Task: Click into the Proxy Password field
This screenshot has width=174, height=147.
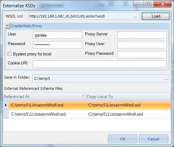Action: [142, 54]
